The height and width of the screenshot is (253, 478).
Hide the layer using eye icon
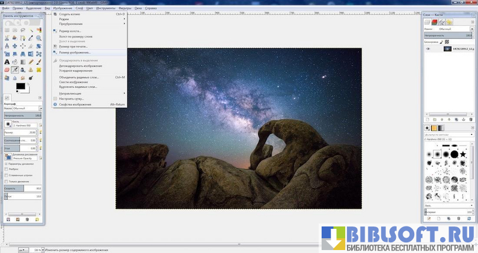pos(429,49)
